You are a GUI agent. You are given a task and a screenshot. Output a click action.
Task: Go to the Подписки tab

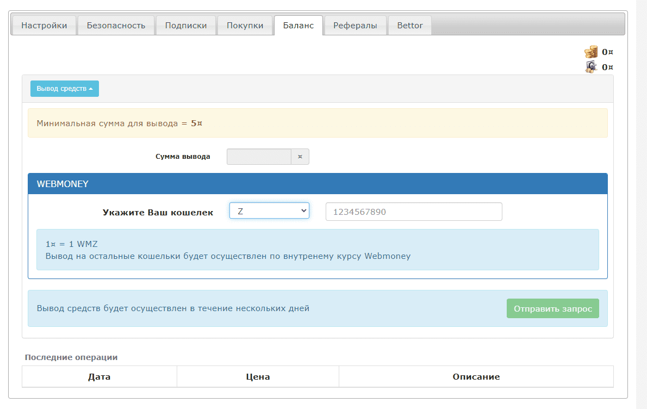186,26
